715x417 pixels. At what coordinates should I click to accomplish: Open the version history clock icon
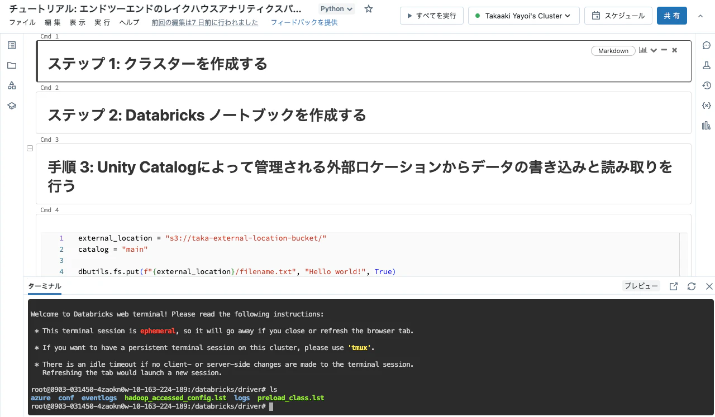pos(706,85)
